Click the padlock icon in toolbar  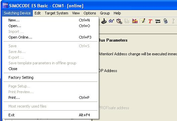(166, 21)
